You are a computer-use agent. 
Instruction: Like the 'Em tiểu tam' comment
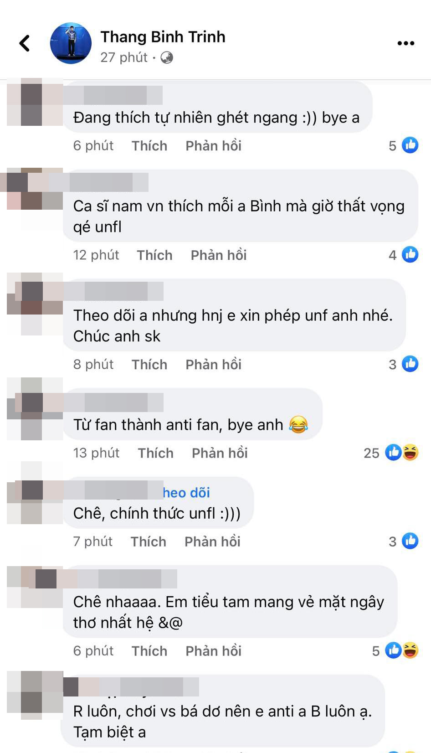pos(149,651)
